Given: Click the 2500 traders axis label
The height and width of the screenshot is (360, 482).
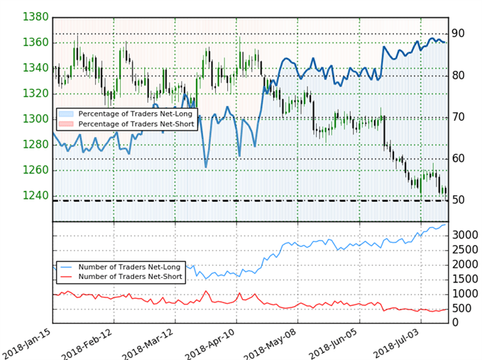Looking at the screenshot, I should [465, 250].
